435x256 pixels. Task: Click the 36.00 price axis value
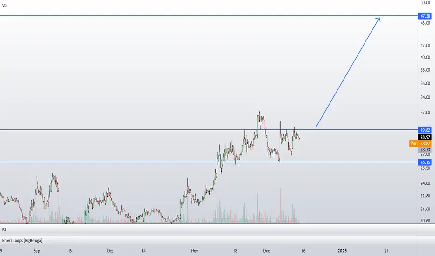[x=425, y=83]
